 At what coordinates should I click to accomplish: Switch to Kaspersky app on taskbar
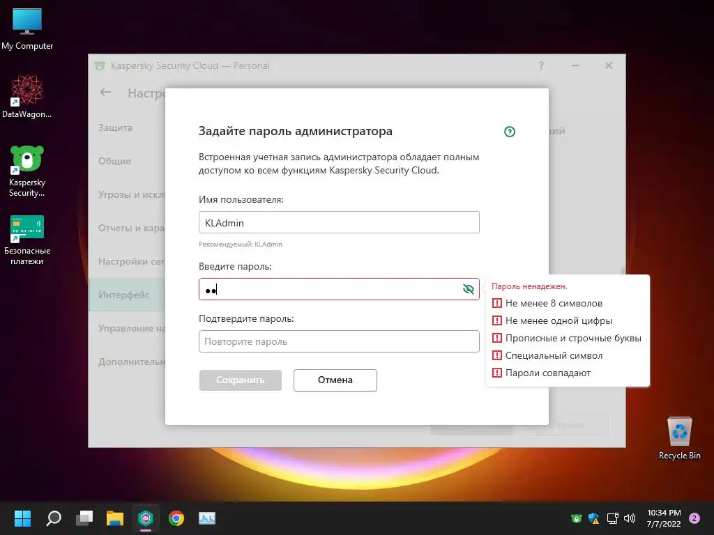pyautogui.click(x=146, y=518)
